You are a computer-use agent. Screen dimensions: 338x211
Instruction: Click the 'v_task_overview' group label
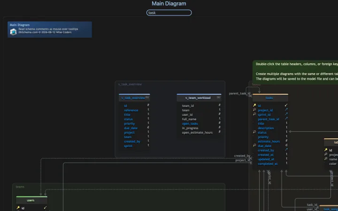click(130, 84)
